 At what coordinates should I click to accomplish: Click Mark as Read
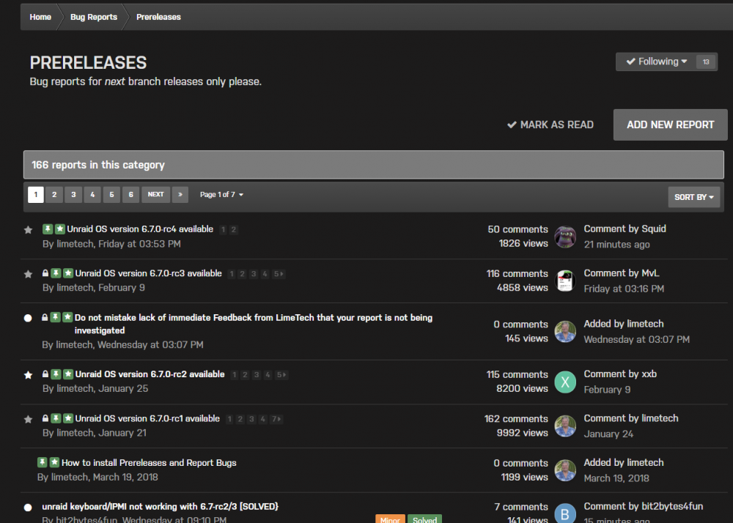pos(550,125)
